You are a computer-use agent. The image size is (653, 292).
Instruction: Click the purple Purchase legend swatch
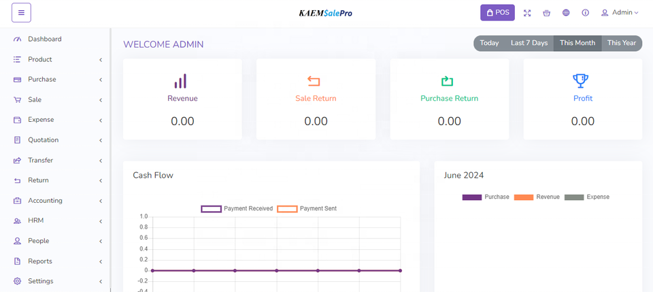(x=471, y=197)
